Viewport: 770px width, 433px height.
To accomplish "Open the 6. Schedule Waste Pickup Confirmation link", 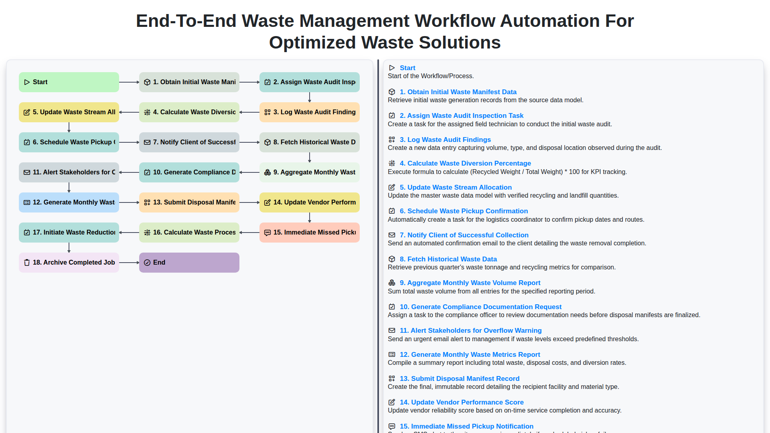I will click(464, 211).
